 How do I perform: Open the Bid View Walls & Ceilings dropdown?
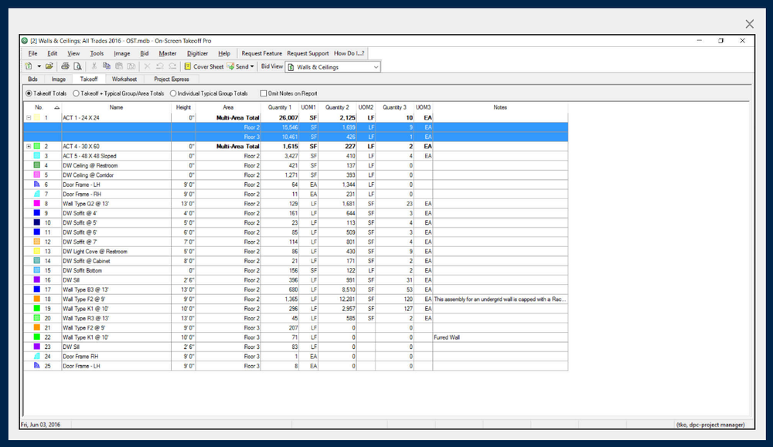coord(376,67)
